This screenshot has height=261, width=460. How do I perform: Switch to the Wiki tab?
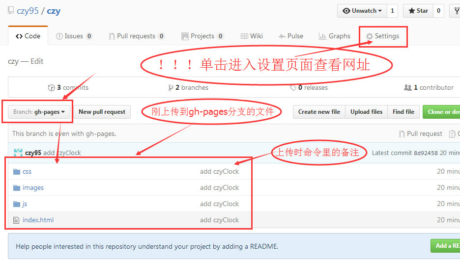(x=252, y=36)
